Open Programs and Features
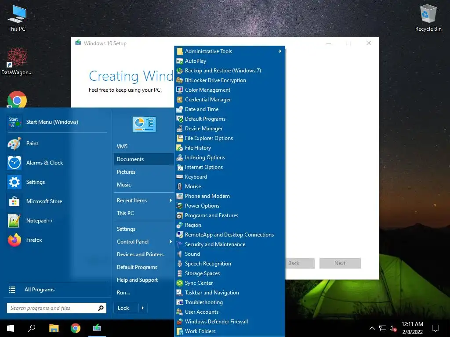This screenshot has height=337, width=450. tap(229, 215)
